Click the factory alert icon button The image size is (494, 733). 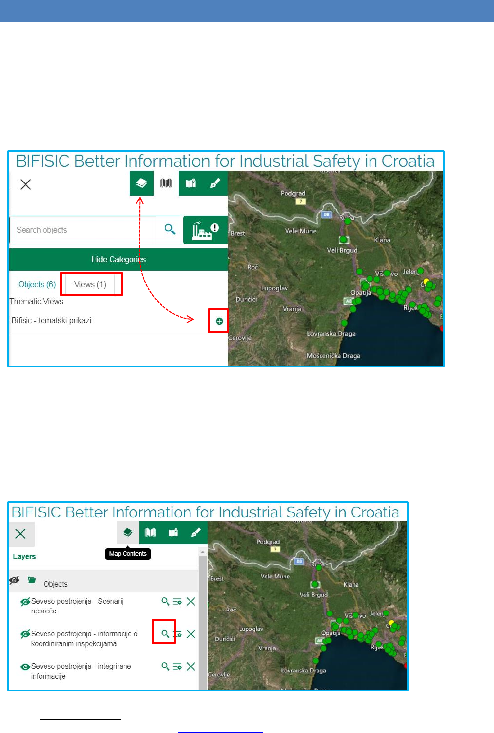pyautogui.click(x=206, y=230)
